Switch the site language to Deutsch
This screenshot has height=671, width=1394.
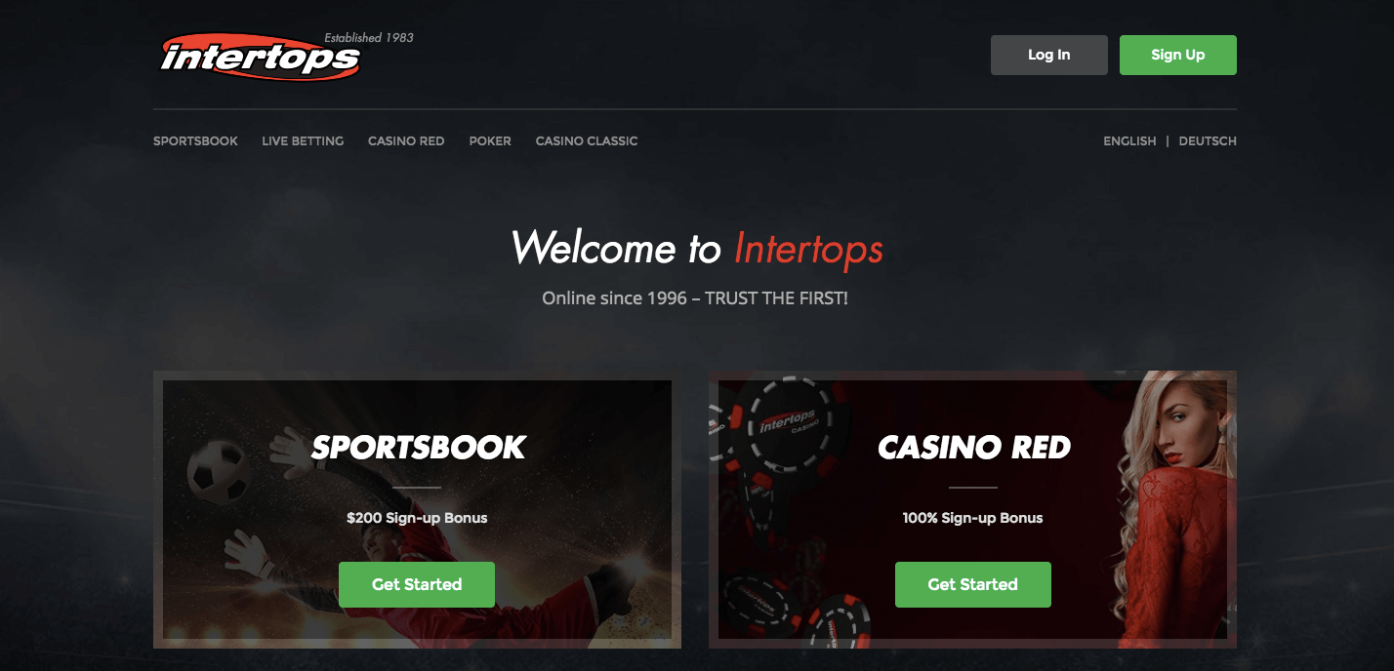[1208, 141]
